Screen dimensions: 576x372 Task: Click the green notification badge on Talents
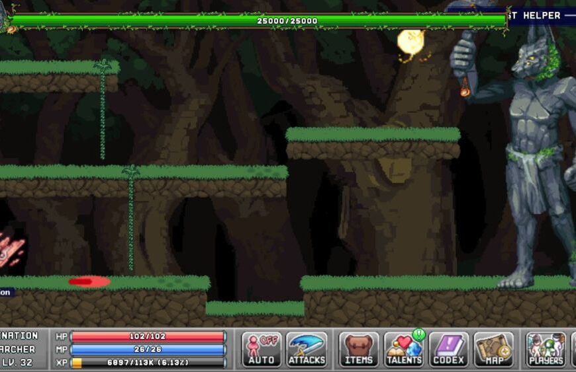418,334
